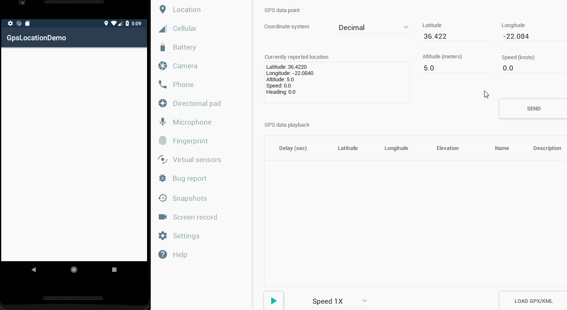
Task: Open the playback Speed 1X dropdown
Action: click(338, 301)
